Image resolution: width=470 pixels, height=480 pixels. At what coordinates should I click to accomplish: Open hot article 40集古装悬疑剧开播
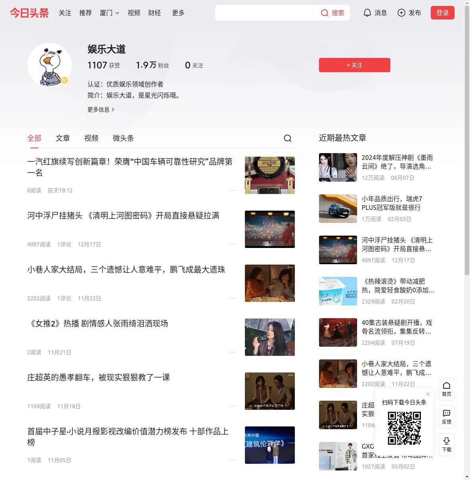(x=397, y=327)
